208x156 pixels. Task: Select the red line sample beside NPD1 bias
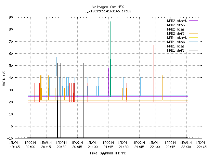(194, 46)
